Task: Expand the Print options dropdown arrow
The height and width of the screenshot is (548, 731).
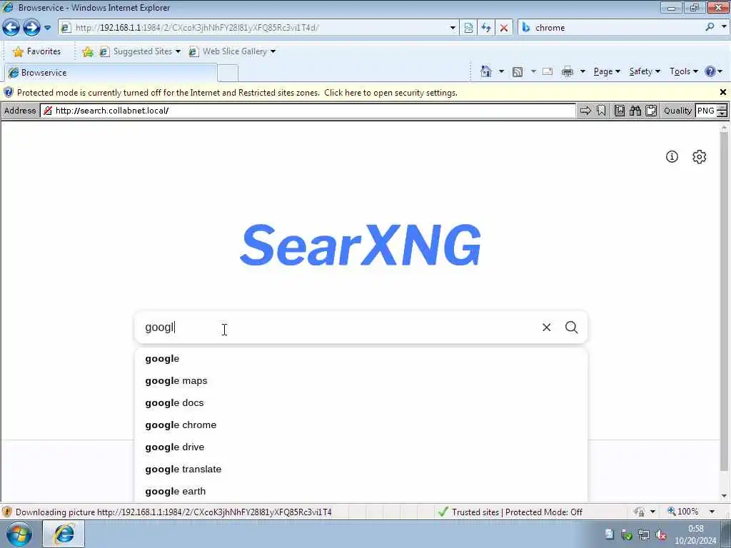Action: point(583,71)
